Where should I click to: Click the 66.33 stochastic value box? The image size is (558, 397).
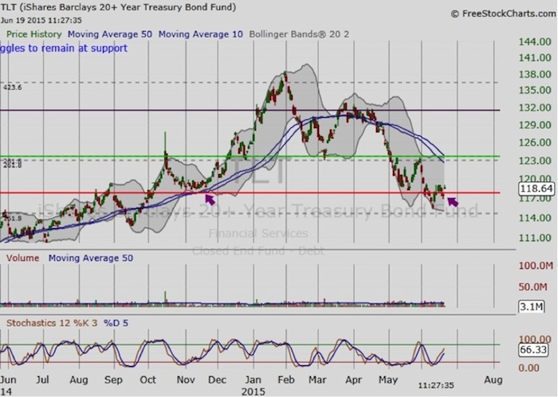click(533, 350)
